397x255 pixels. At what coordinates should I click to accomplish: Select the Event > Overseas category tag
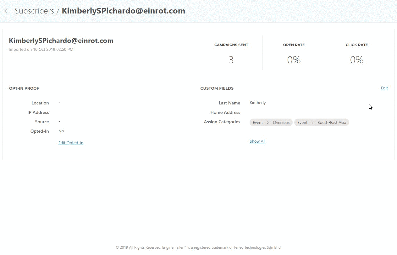point(271,123)
